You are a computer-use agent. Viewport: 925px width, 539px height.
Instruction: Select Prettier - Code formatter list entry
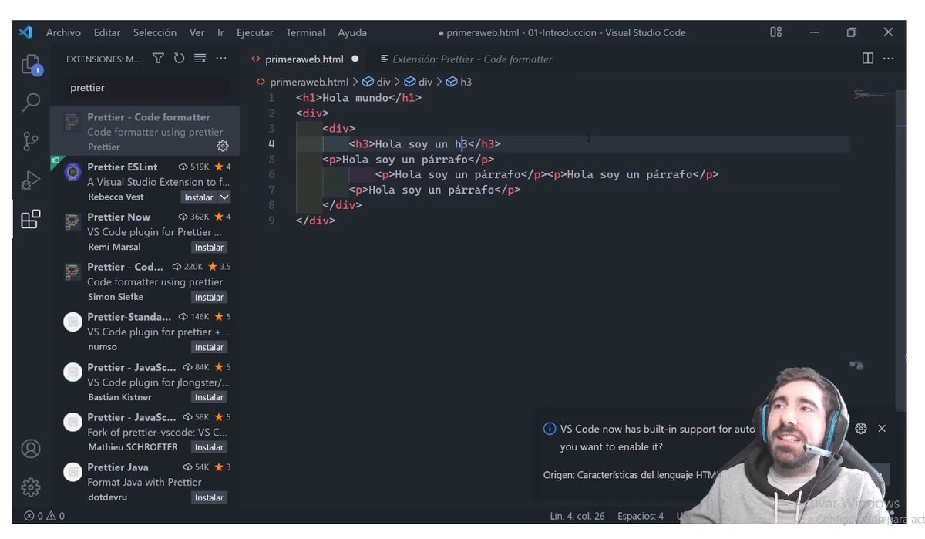pos(146,131)
